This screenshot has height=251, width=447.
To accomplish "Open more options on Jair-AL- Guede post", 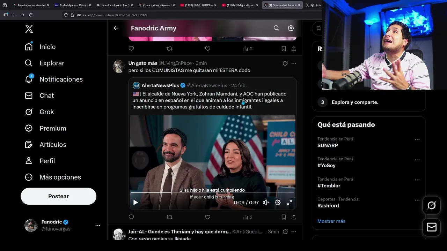I will coord(294,231).
